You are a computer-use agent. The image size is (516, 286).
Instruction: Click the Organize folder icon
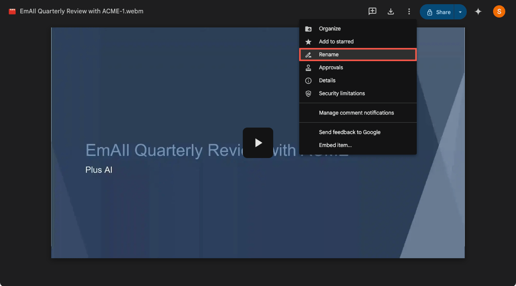click(308, 29)
